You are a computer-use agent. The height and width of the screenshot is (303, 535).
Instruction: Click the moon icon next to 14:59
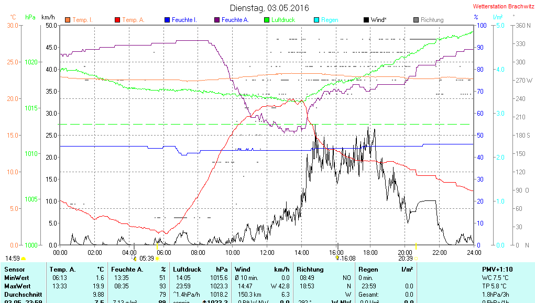[x=24, y=259]
